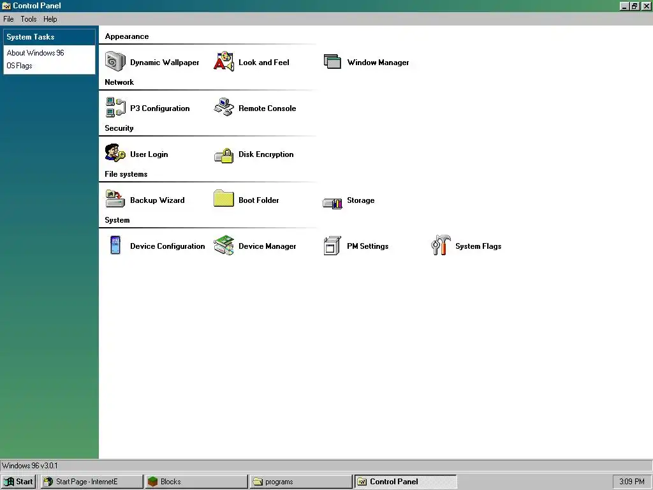This screenshot has height=490, width=653.
Task: Open the System Flags tools icon
Action: pyautogui.click(x=441, y=245)
